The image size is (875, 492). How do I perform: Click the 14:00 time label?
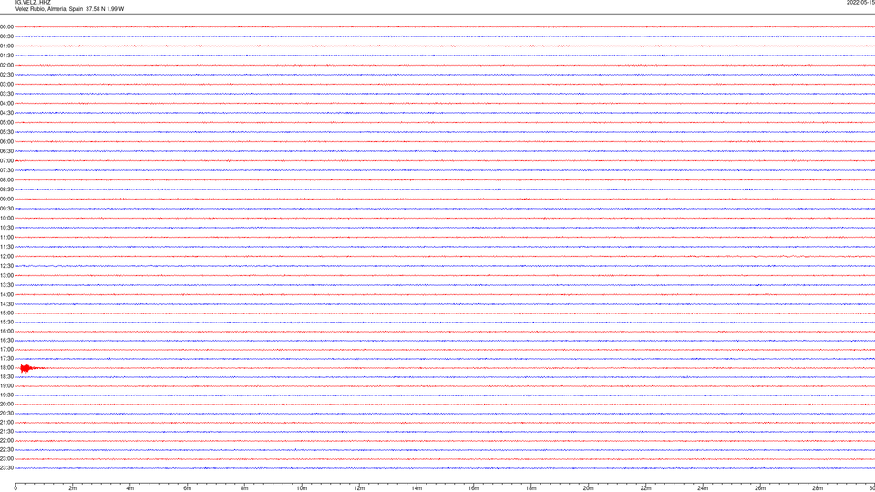(6, 294)
